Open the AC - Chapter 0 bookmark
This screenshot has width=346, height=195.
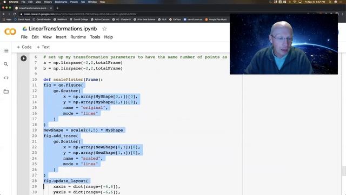(x=122, y=19)
